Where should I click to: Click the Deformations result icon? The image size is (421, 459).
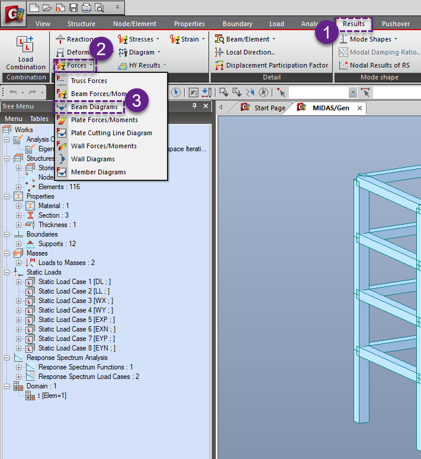(x=60, y=52)
